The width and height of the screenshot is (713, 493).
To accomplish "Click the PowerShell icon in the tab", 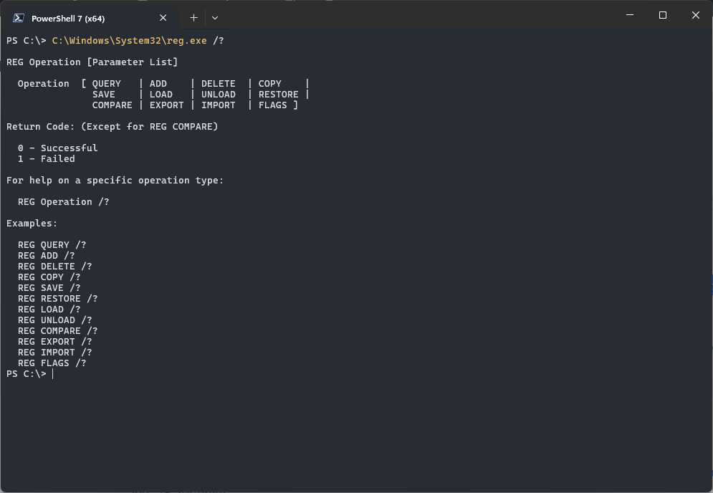I will [19, 18].
